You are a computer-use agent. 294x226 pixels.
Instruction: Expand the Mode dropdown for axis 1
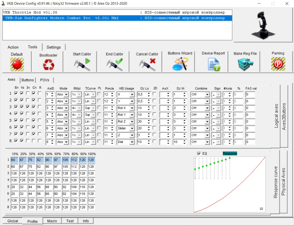[66, 95]
